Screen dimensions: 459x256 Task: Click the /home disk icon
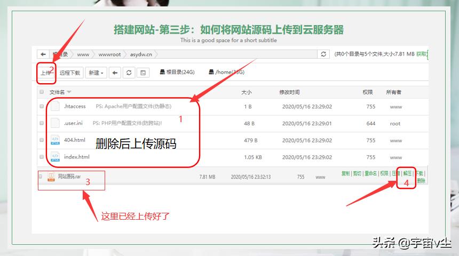pyautogui.click(x=211, y=71)
